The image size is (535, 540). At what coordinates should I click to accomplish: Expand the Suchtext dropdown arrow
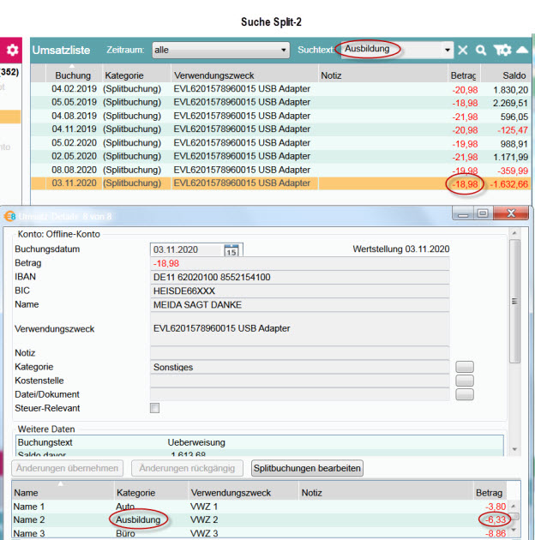pos(448,51)
